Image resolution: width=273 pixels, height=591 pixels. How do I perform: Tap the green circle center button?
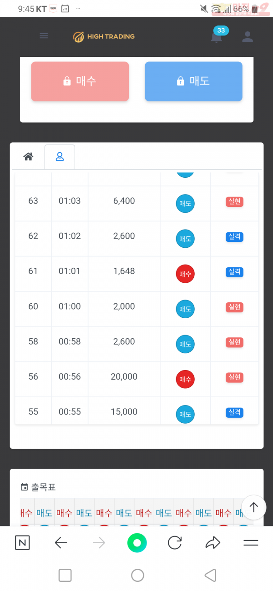(x=137, y=543)
